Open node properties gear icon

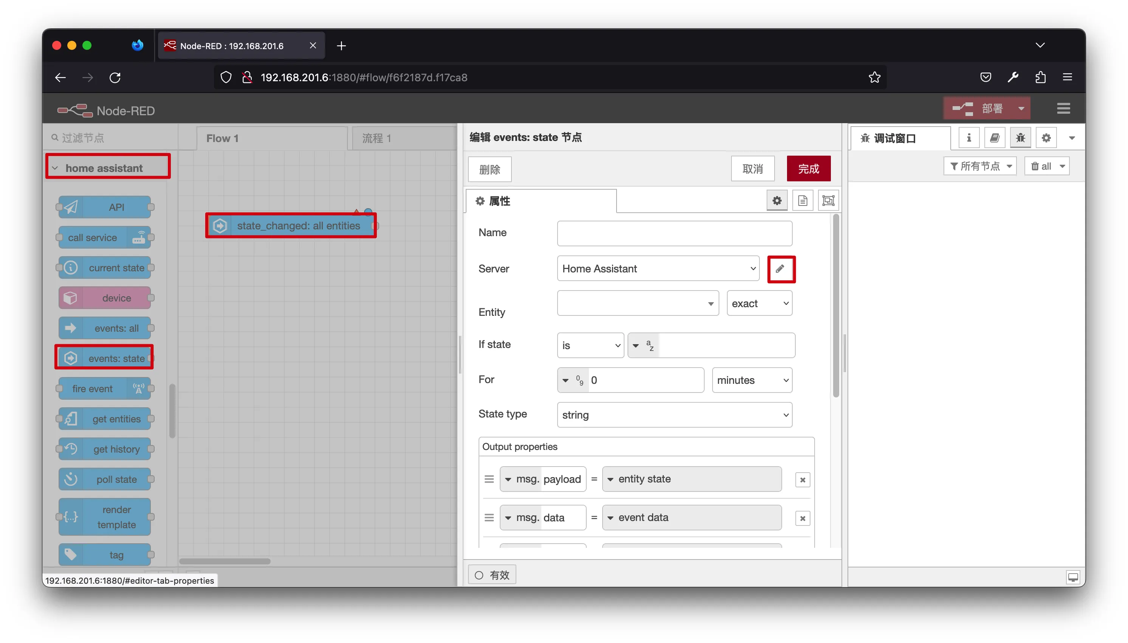[777, 201]
